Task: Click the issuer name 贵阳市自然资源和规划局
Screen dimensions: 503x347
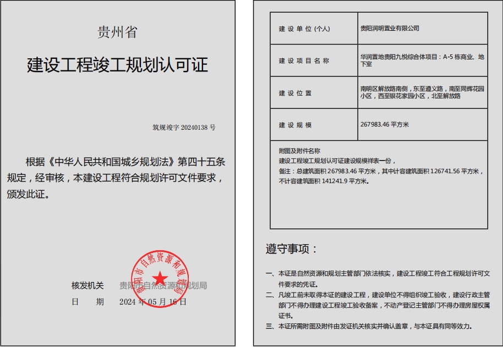Action: coord(163,285)
